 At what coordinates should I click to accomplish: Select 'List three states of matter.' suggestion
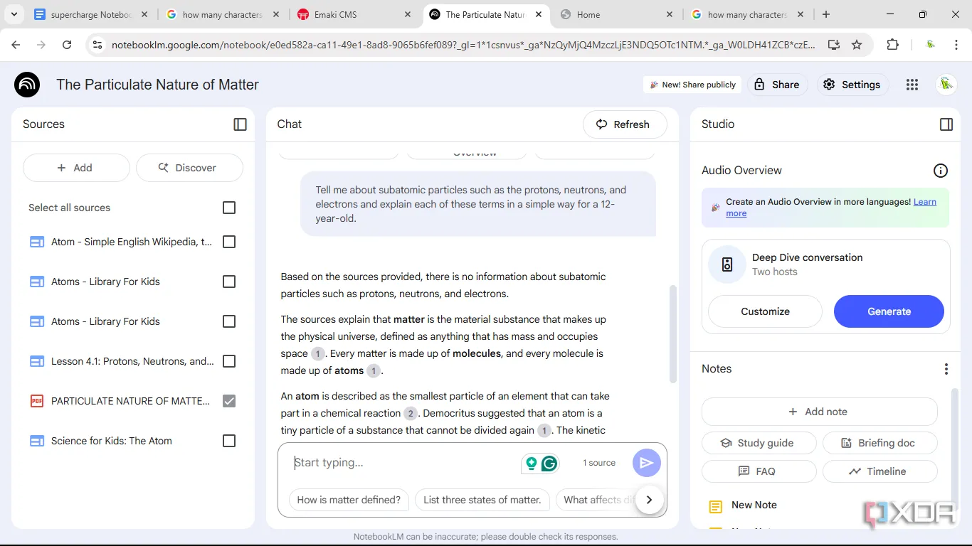point(482,500)
